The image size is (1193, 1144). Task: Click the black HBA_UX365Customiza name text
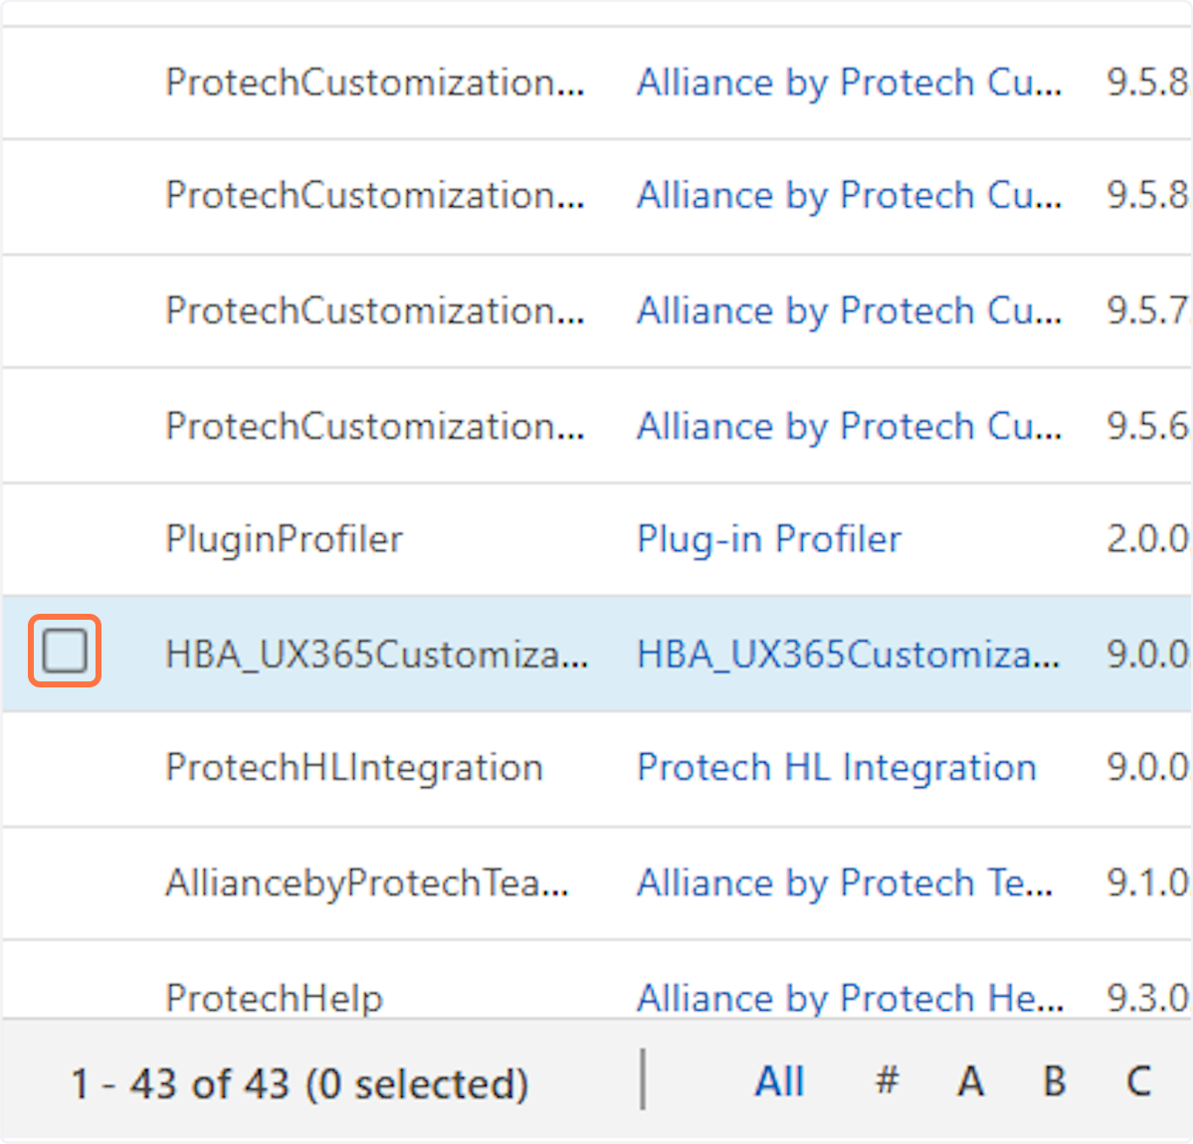[376, 655]
